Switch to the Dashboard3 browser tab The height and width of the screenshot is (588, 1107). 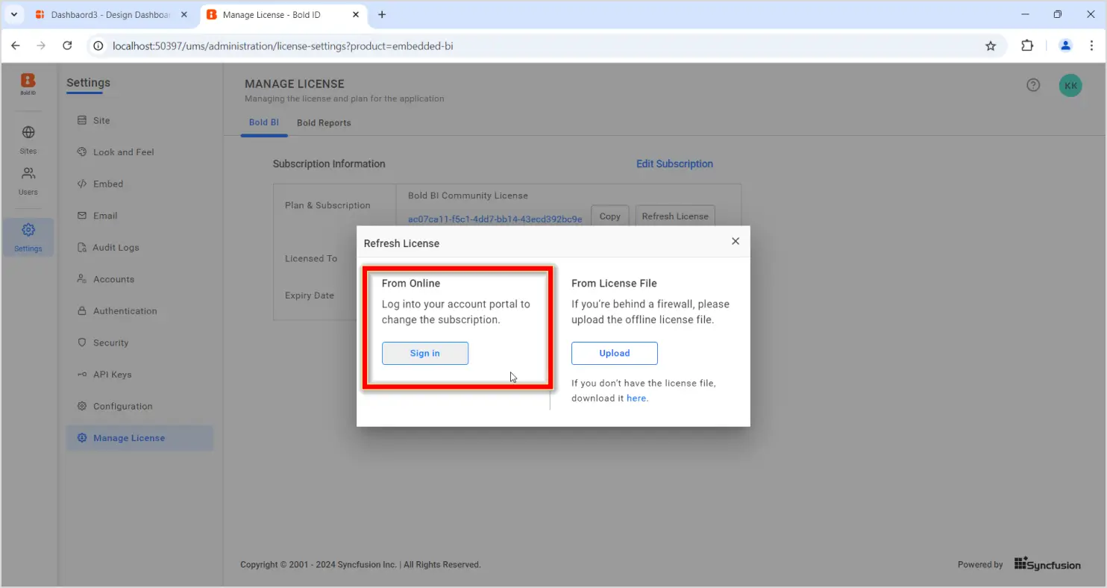(x=110, y=15)
